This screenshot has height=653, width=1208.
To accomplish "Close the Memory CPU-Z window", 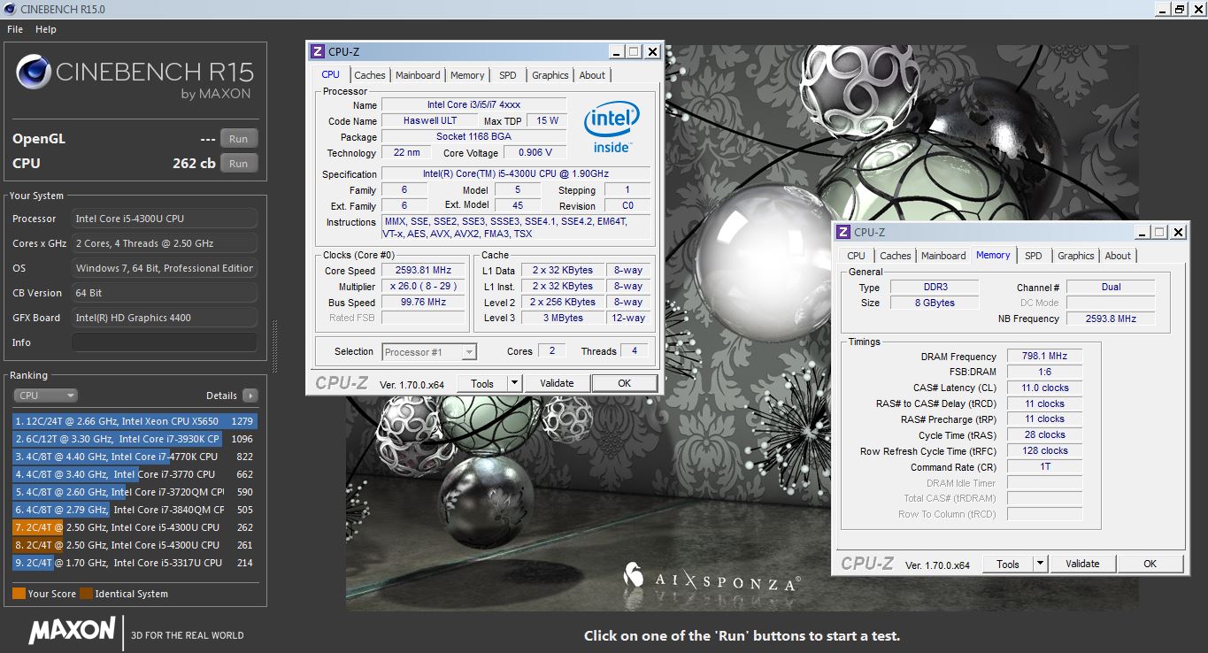I will point(1178,232).
